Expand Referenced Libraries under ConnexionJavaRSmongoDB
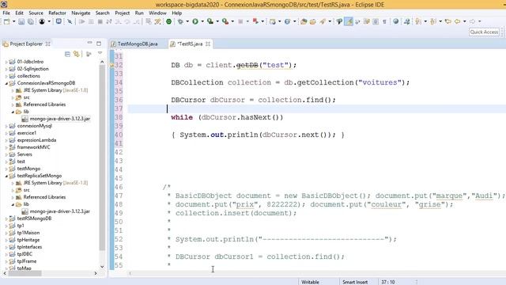The image size is (506, 285). (13, 104)
